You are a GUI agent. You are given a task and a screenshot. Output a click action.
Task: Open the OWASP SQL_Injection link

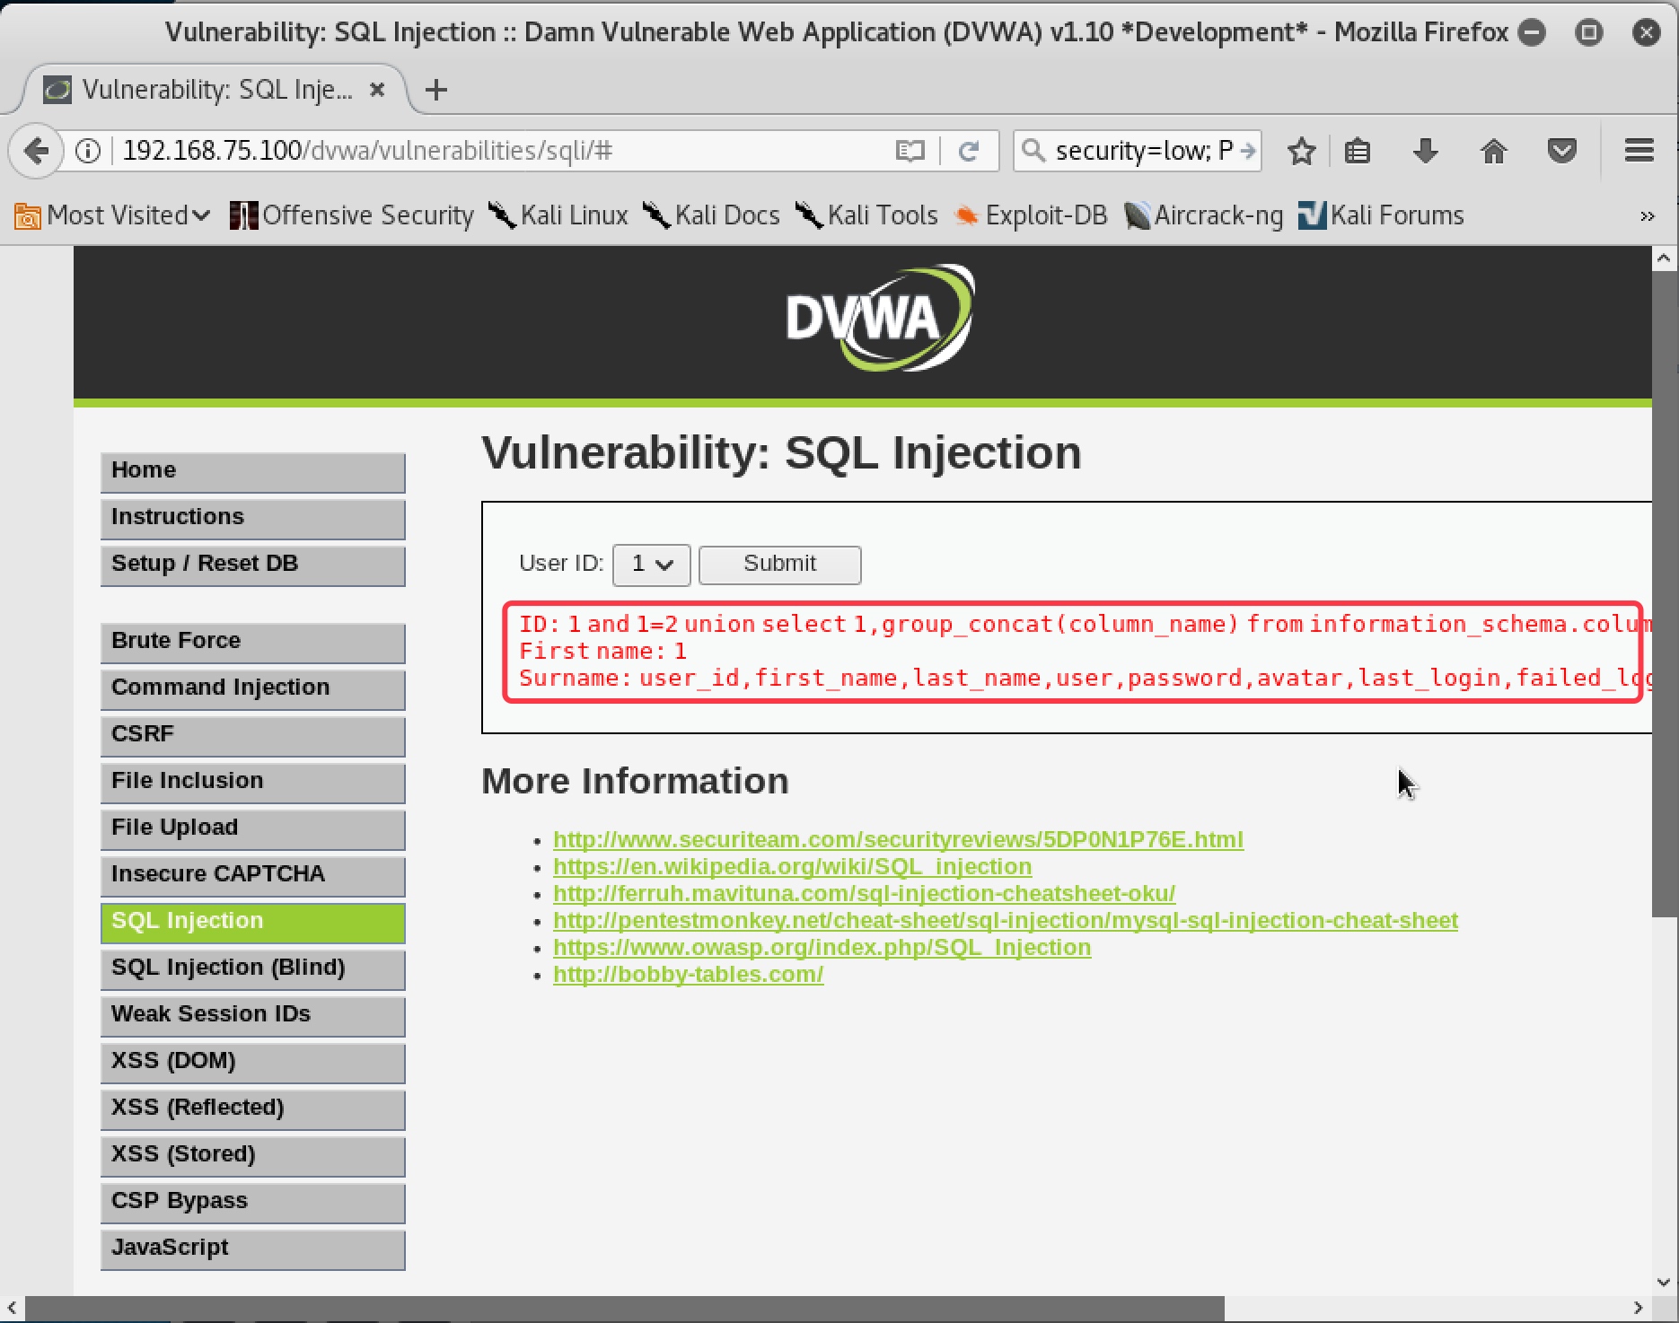pyautogui.click(x=822, y=947)
